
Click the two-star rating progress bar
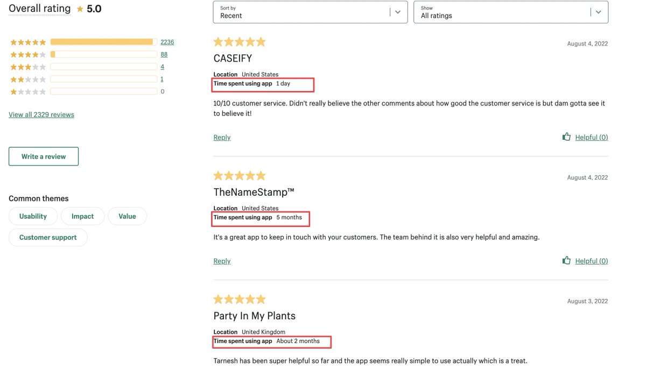tap(104, 79)
